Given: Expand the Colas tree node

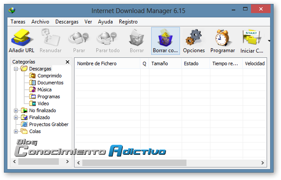Looking at the screenshot, I should (x=16, y=131).
